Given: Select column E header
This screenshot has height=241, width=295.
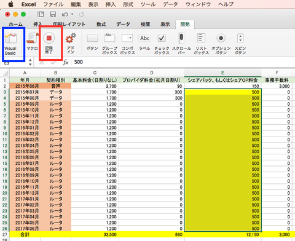Looking at the screenshot, I should tap(222, 73).
